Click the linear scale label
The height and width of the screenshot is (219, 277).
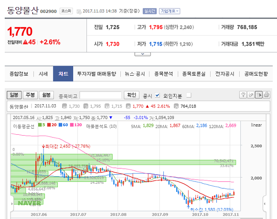click(x=256, y=125)
